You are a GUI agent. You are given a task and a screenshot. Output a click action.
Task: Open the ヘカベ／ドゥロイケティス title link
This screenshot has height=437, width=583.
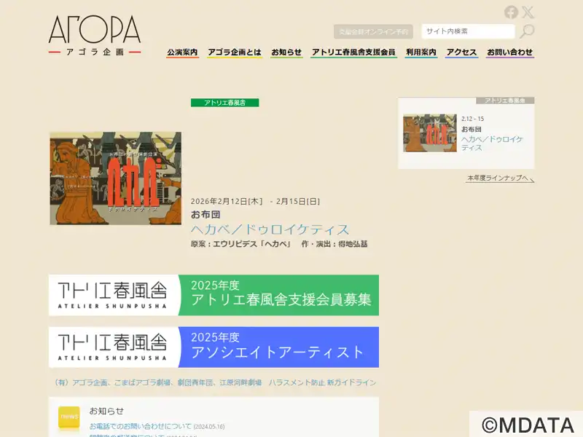[x=270, y=229]
